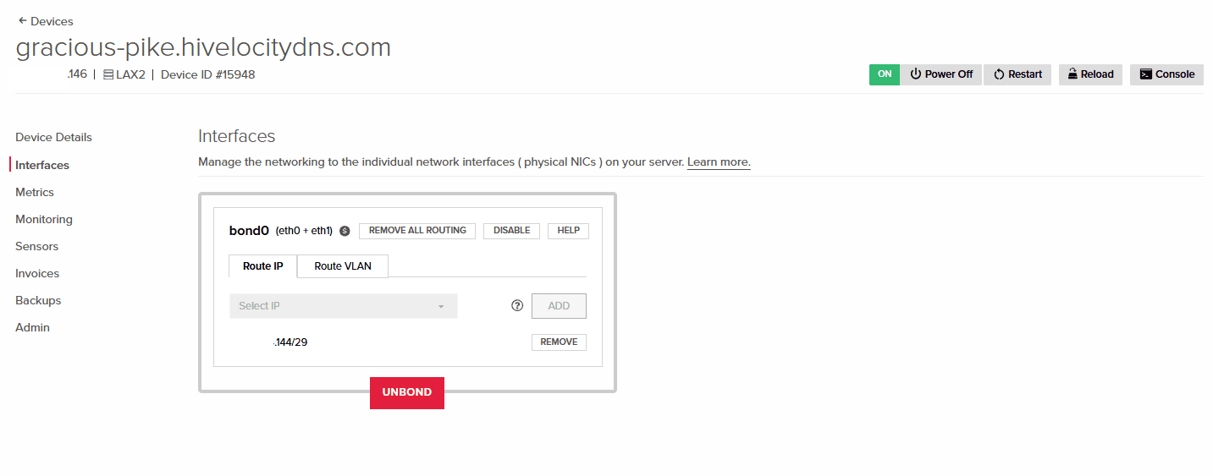
Task: Open the Select IP dropdown
Action: [343, 306]
